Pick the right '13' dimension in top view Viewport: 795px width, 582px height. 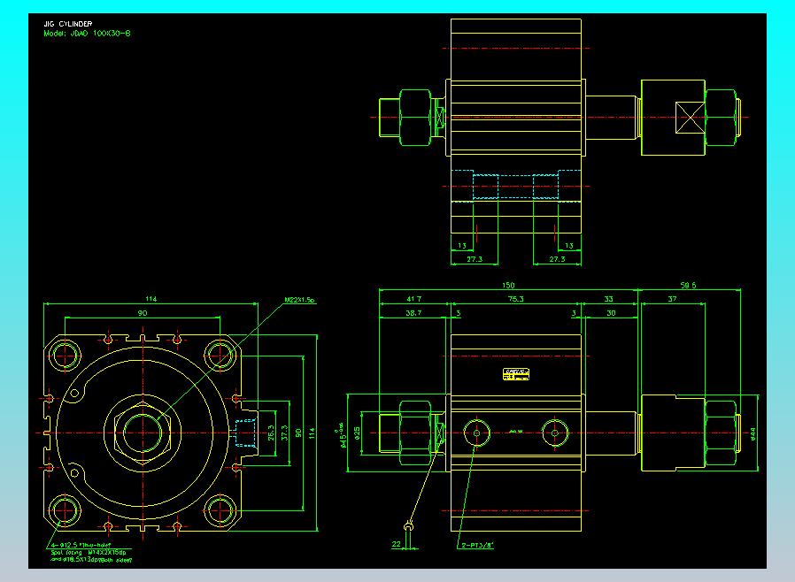coord(569,245)
